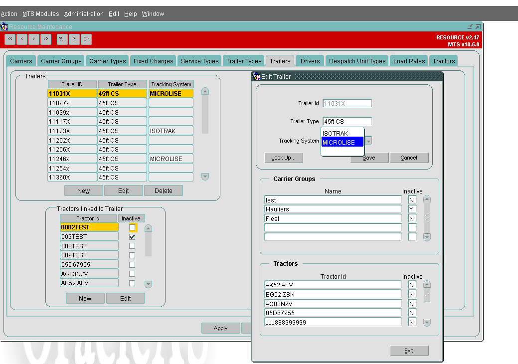Choose ISOTRAK from Tracking System list
The height and width of the screenshot is (364, 518).
[x=342, y=134]
